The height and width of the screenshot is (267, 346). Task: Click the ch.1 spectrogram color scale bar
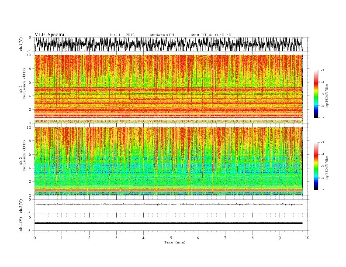click(x=316, y=94)
